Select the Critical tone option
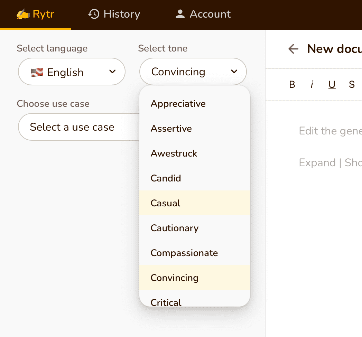The width and height of the screenshot is (362, 337). coord(166,301)
